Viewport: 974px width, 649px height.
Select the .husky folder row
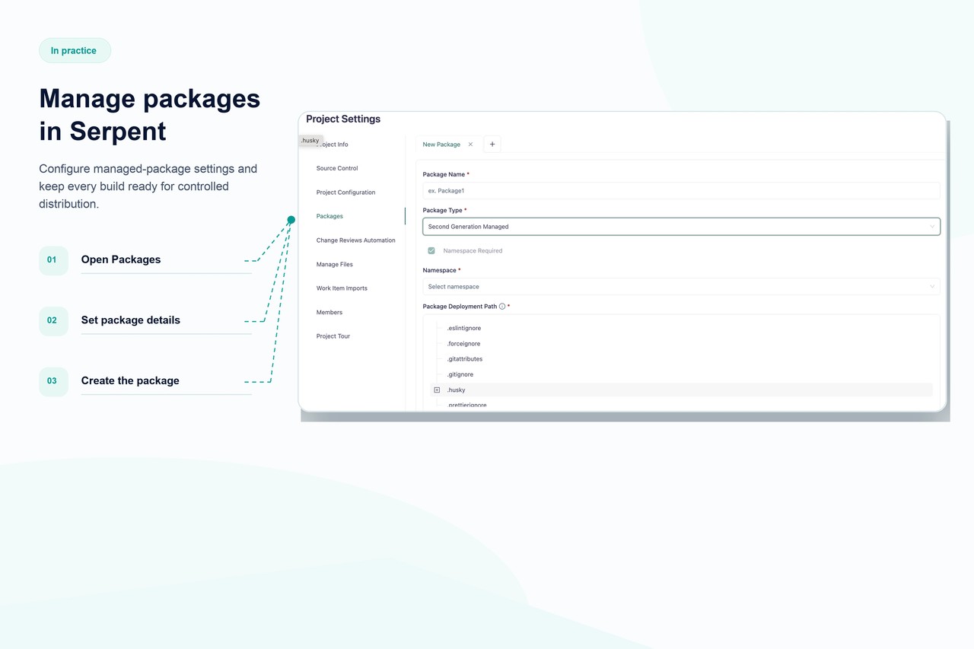[681, 390]
